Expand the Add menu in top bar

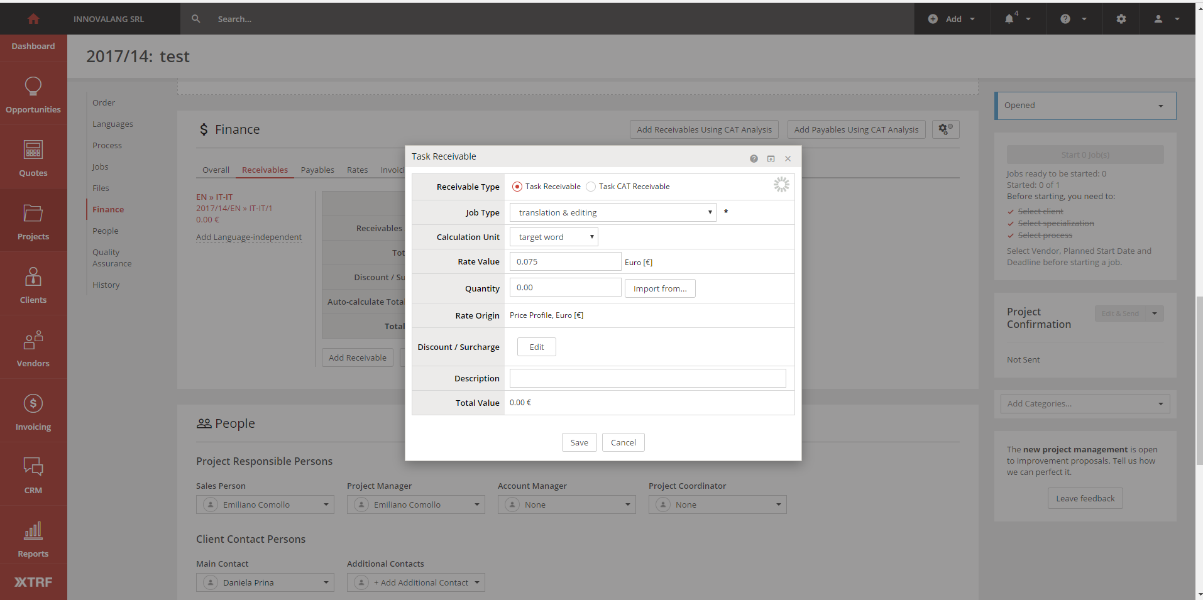coord(952,19)
